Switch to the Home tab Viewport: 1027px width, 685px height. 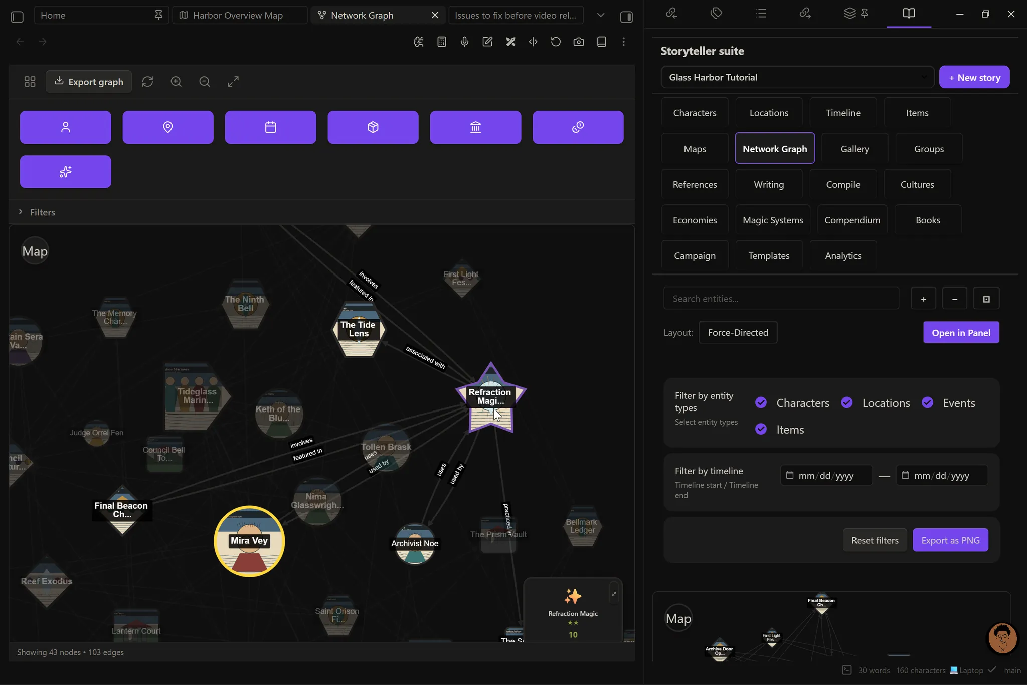[101, 15]
